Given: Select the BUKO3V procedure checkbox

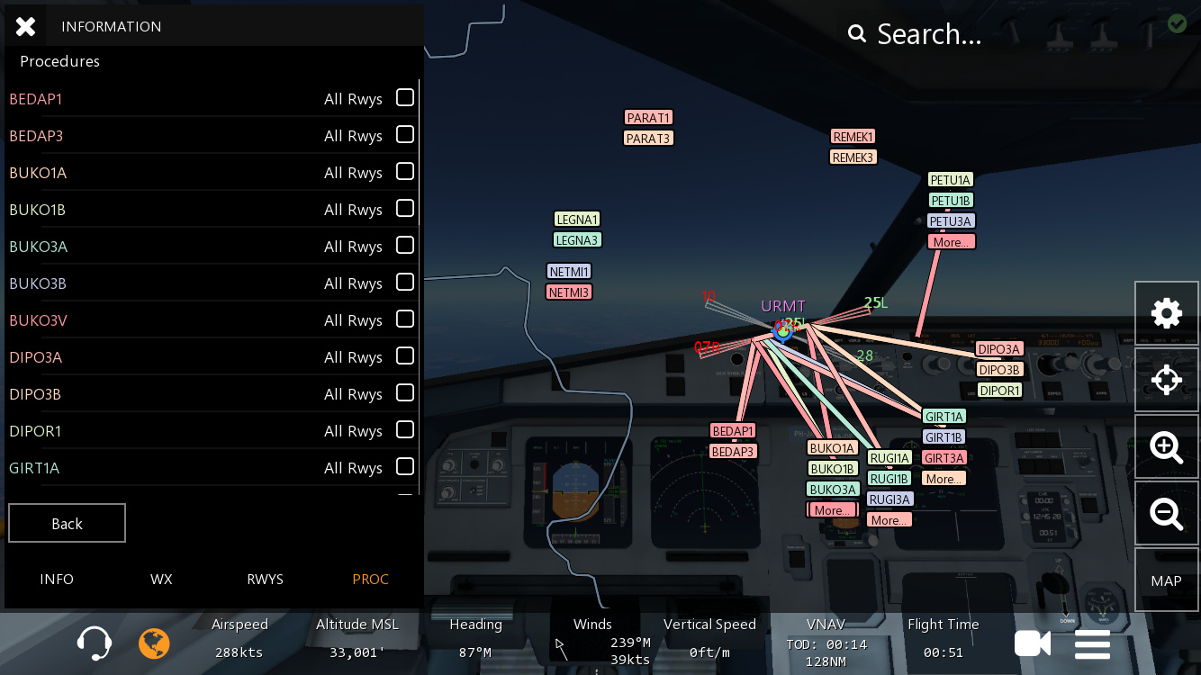Looking at the screenshot, I should [x=405, y=319].
